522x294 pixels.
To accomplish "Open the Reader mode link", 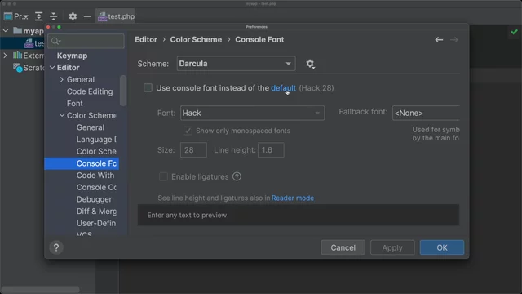I will tap(293, 198).
